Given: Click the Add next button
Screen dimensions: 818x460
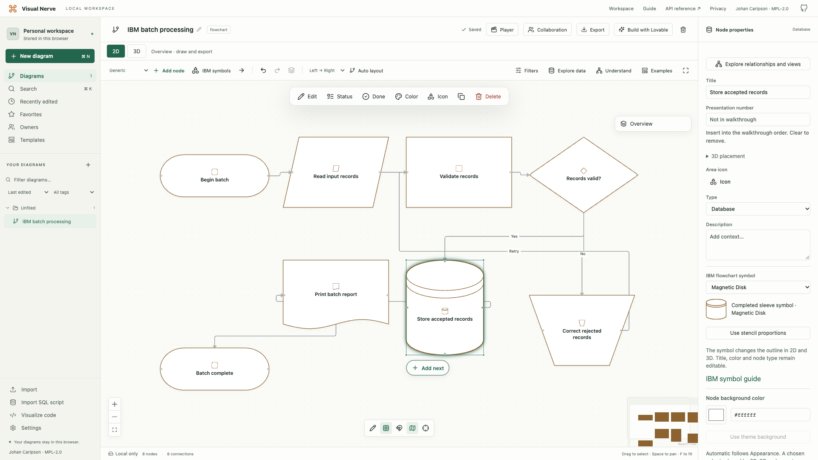Looking at the screenshot, I should click(428, 368).
